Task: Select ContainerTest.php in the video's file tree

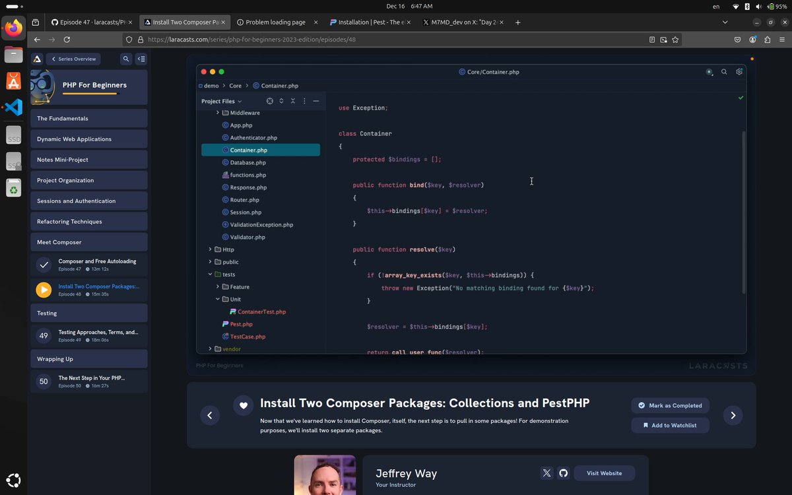Action: tap(262, 312)
